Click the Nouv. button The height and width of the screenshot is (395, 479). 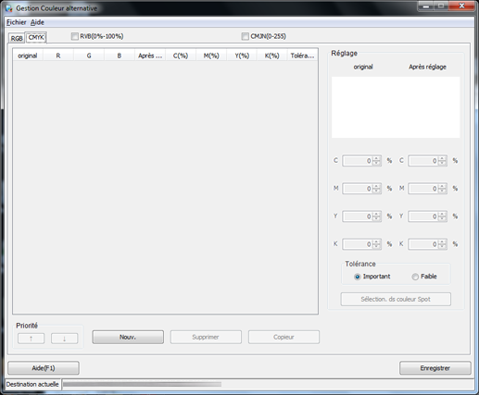[x=128, y=337]
